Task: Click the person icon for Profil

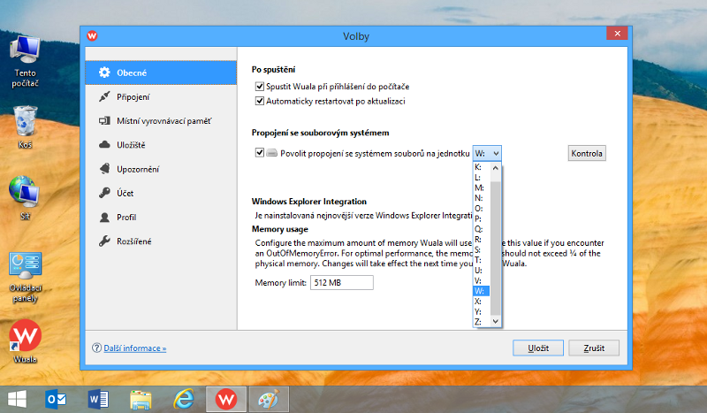Action: pos(104,217)
